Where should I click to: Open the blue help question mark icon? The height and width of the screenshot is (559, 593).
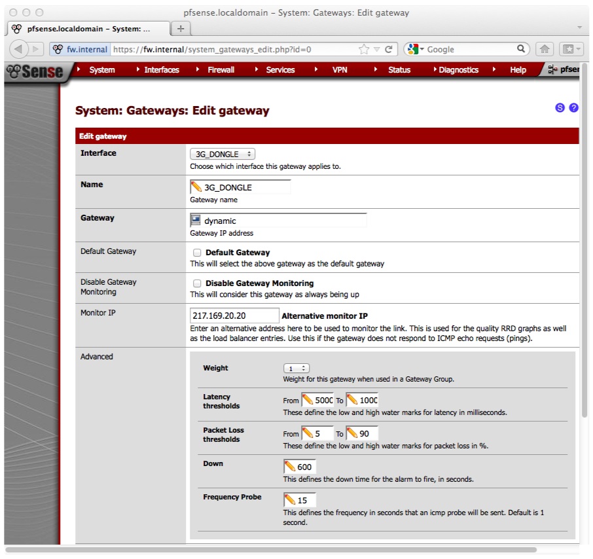(x=574, y=108)
